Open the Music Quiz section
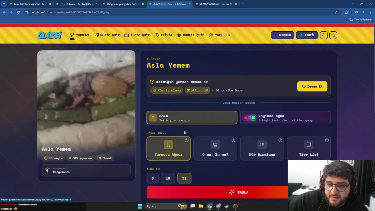 107,35
